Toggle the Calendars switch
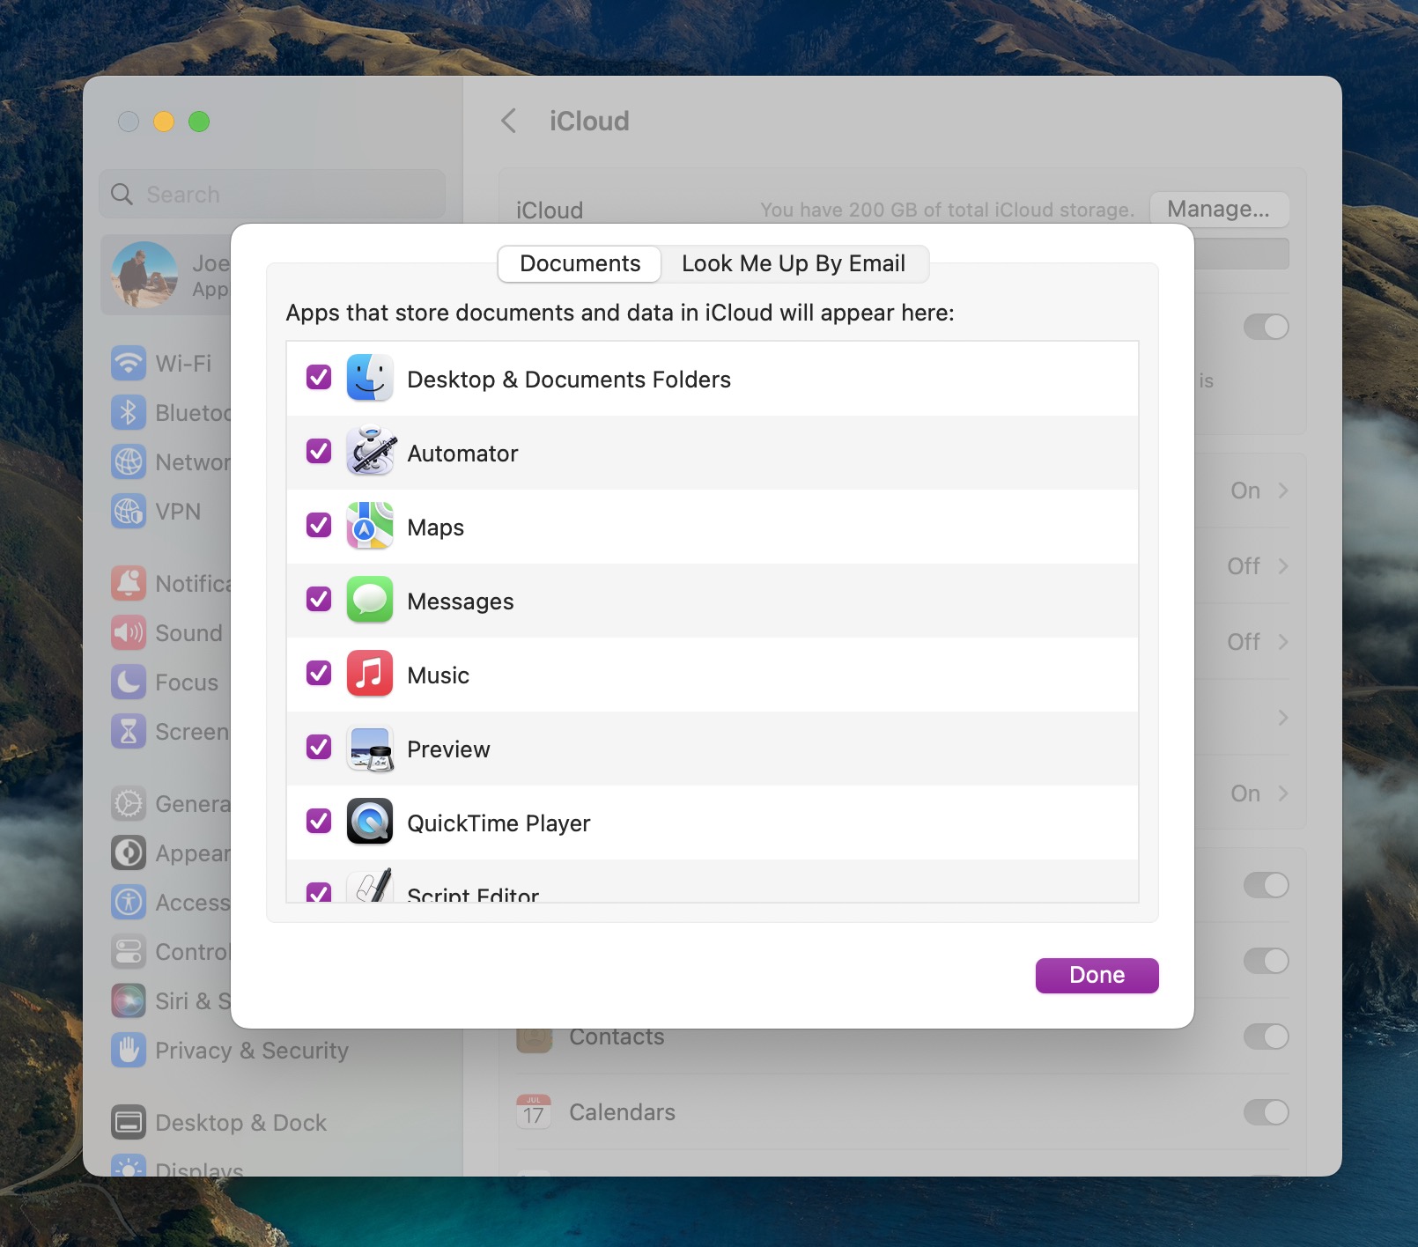The width and height of the screenshot is (1418, 1247). coord(1266,1112)
